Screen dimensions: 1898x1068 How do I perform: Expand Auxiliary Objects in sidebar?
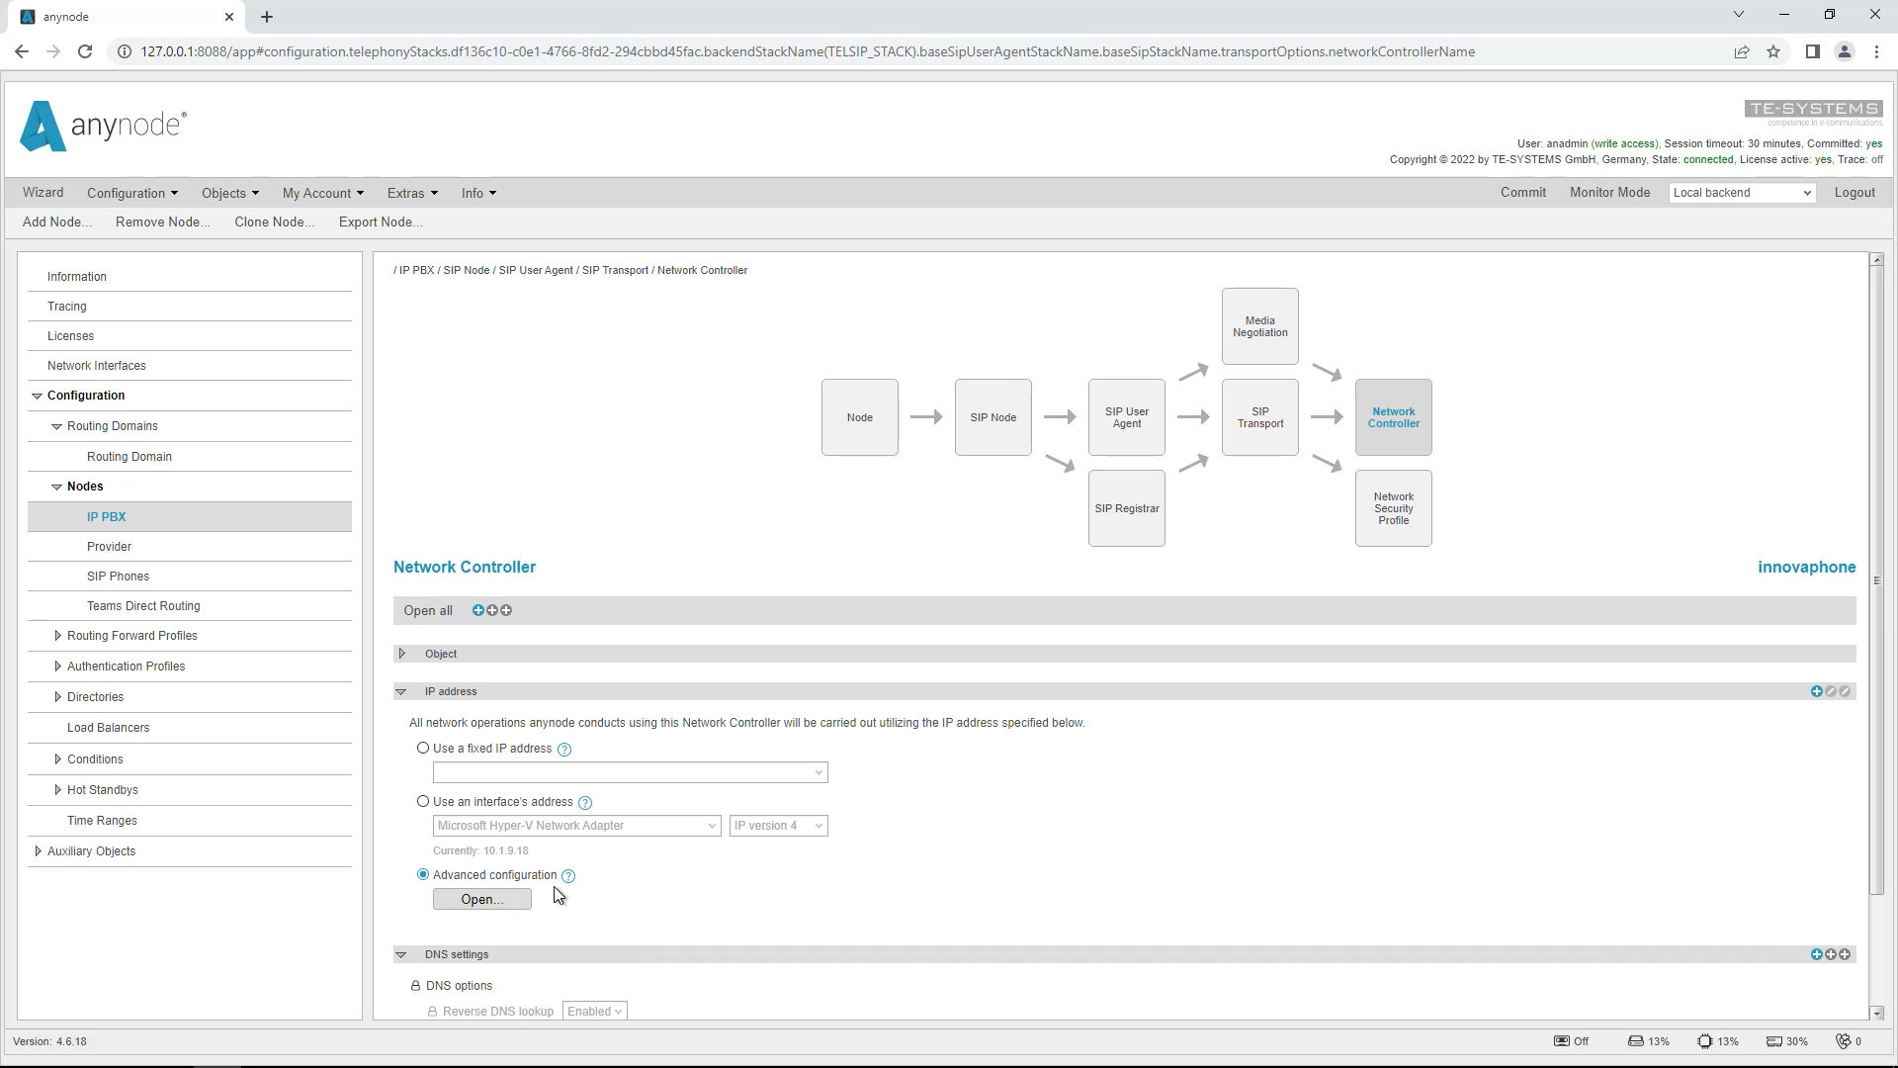[x=38, y=851]
